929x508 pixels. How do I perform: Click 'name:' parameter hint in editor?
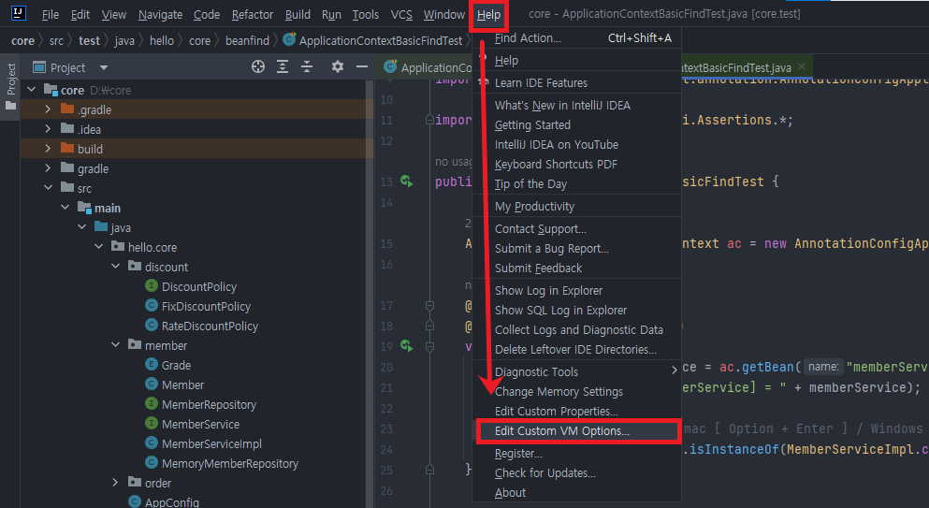823,367
